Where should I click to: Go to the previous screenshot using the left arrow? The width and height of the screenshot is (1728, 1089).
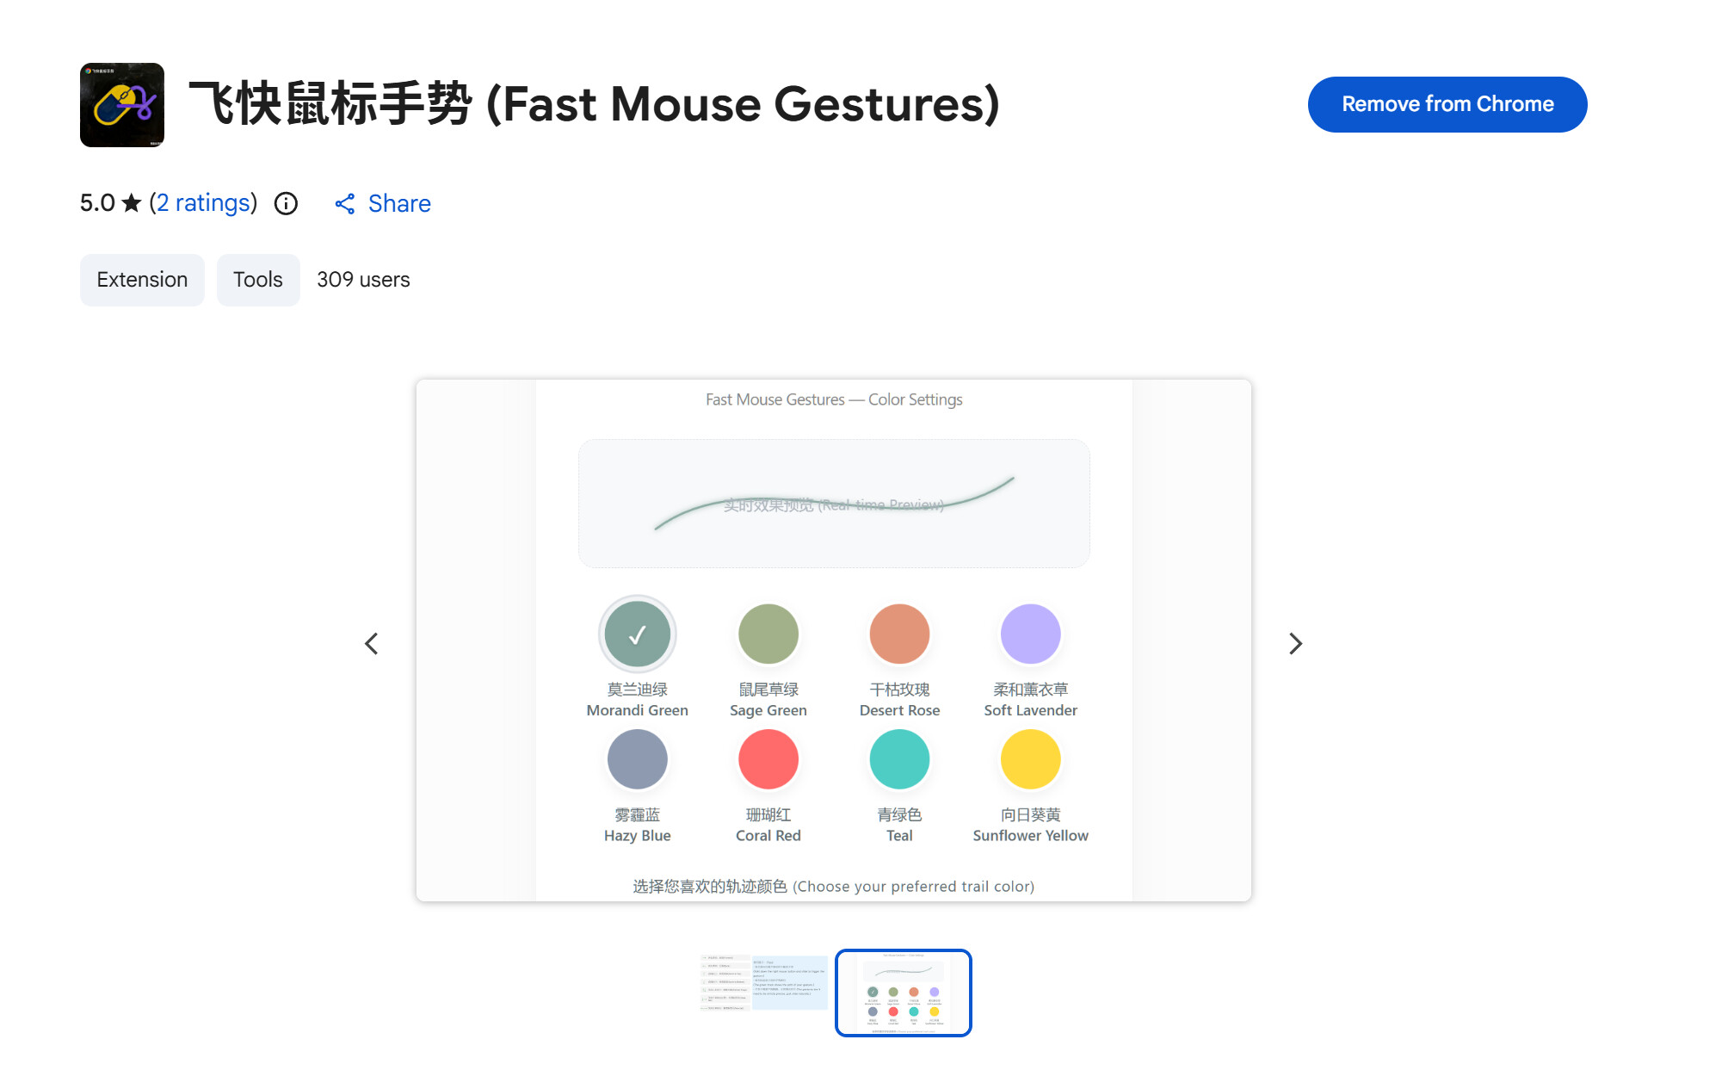[x=372, y=643]
